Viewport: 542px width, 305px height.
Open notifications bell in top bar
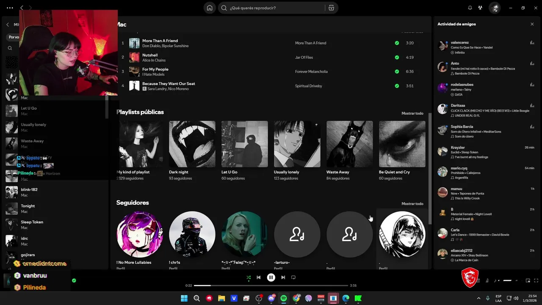pos(470,8)
